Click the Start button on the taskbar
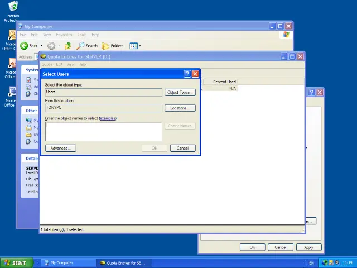The width and height of the screenshot is (357, 268). (15, 262)
